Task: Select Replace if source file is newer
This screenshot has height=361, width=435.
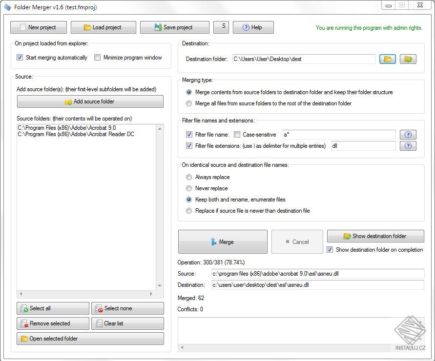Action: click(x=189, y=211)
